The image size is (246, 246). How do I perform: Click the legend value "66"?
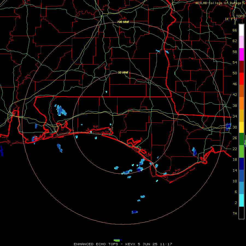[x=235, y=30]
